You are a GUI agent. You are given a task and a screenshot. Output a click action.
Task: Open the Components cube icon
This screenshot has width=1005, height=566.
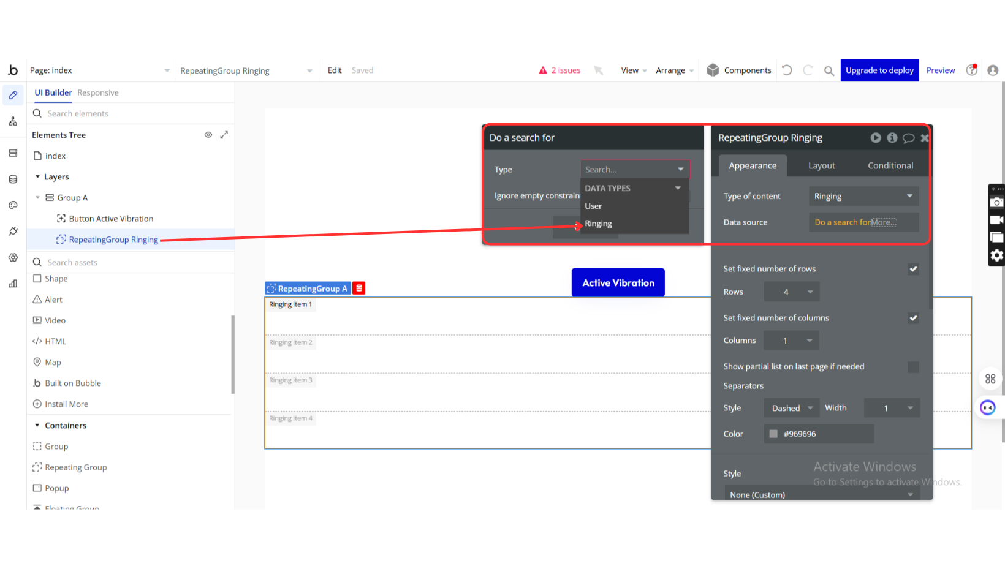[x=713, y=70]
